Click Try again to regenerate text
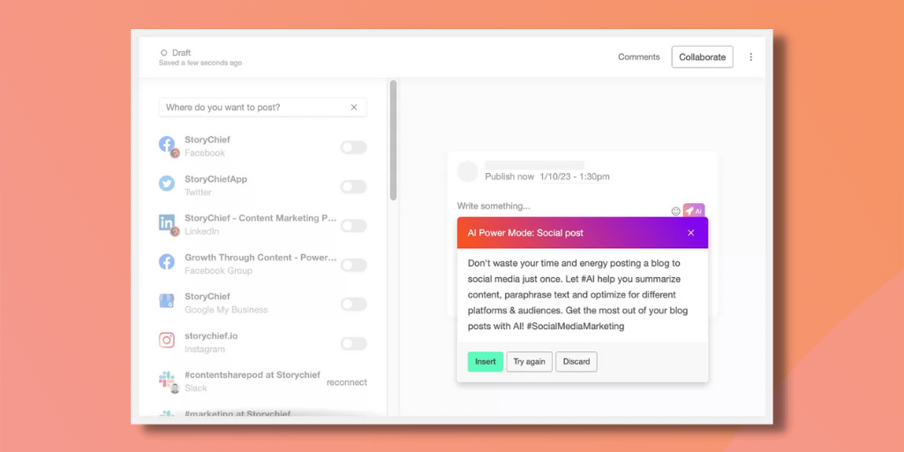The image size is (904, 452). point(530,361)
